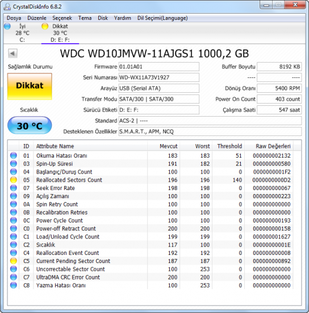
Task: Click raw value 0000000000D2
Action: (272, 180)
